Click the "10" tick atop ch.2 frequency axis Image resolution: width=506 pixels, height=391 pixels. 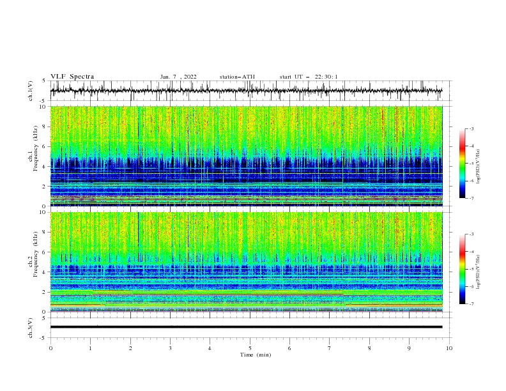tap(43, 212)
